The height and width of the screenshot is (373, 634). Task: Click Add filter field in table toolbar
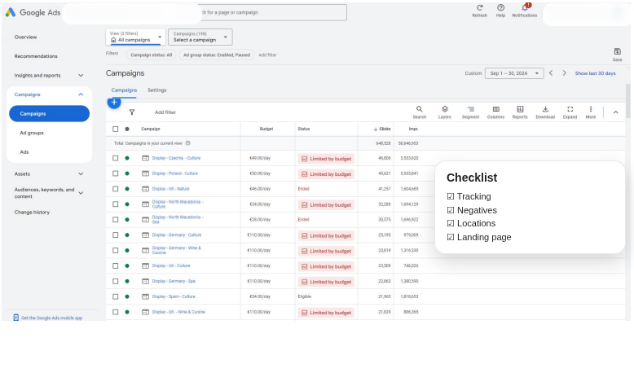(x=165, y=112)
